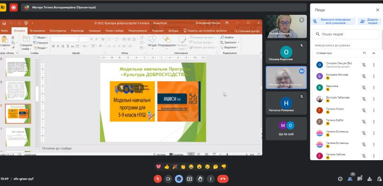383x186 pixels.
Task: Send the heart emoji reaction
Action: 158,167
